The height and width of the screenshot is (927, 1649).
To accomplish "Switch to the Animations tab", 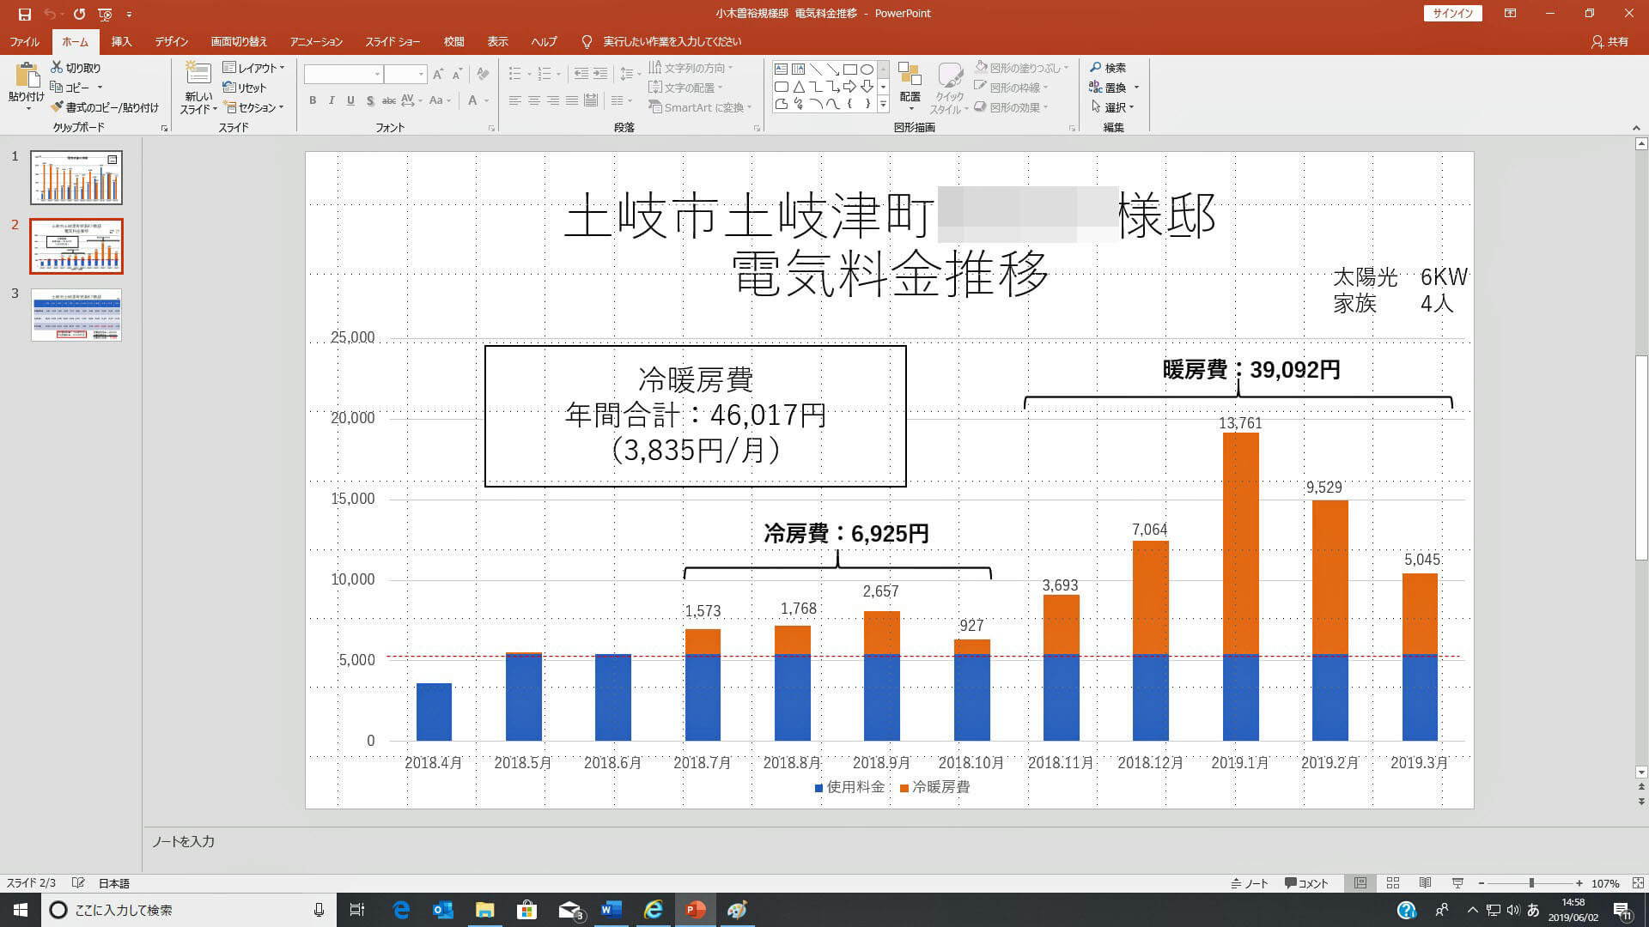I will tap(316, 41).
